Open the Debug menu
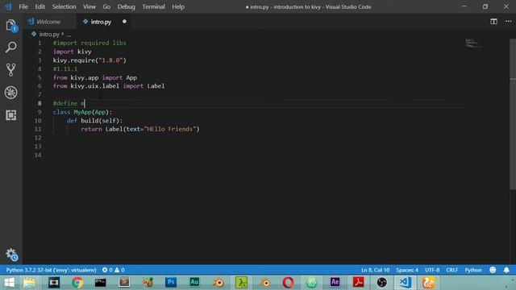 126,6
